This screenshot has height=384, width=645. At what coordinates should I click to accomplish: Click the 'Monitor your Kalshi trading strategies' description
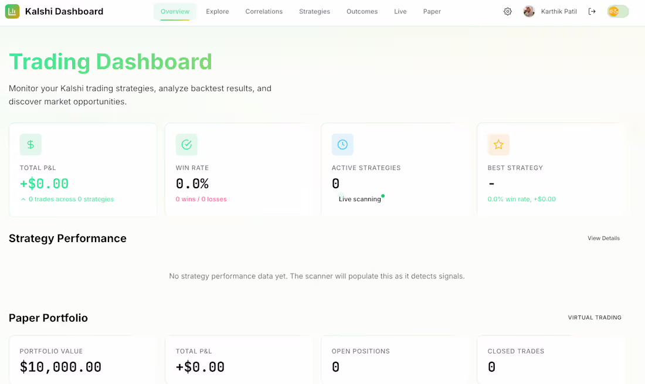coord(140,95)
